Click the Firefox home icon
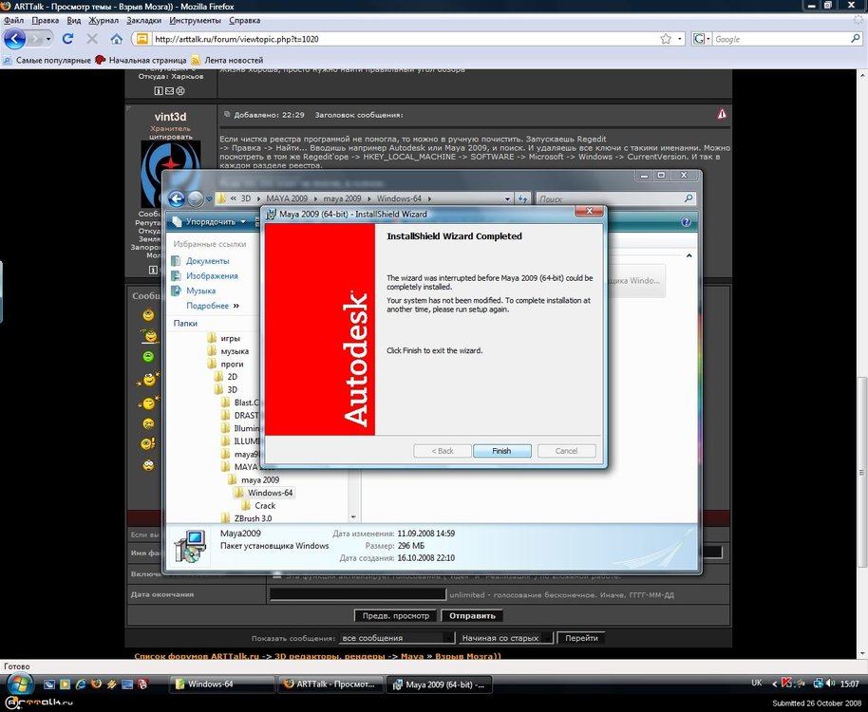The image size is (868, 712). pos(117,39)
